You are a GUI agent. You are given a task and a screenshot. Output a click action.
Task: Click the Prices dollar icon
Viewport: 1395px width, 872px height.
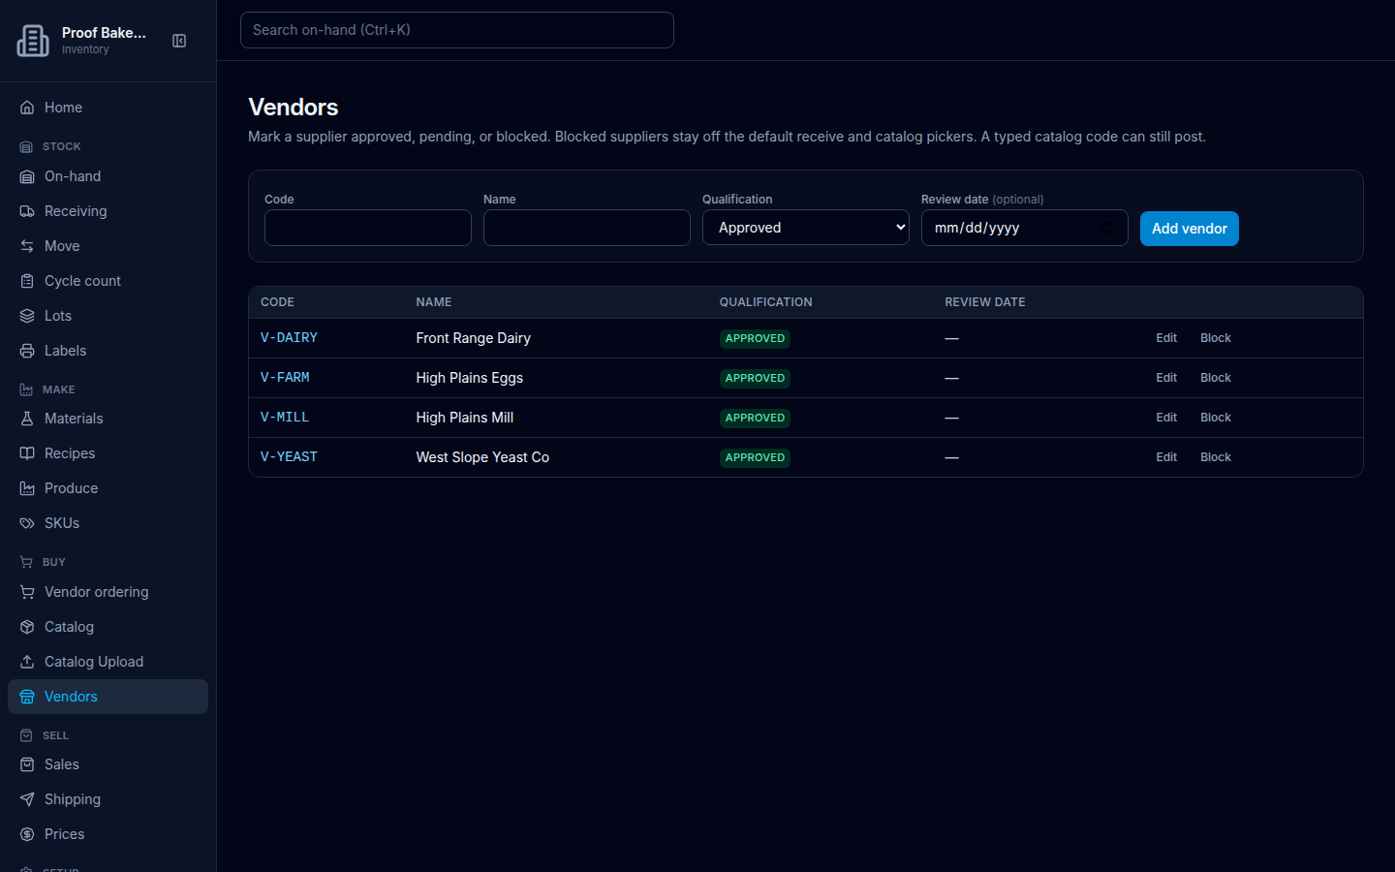(x=27, y=834)
